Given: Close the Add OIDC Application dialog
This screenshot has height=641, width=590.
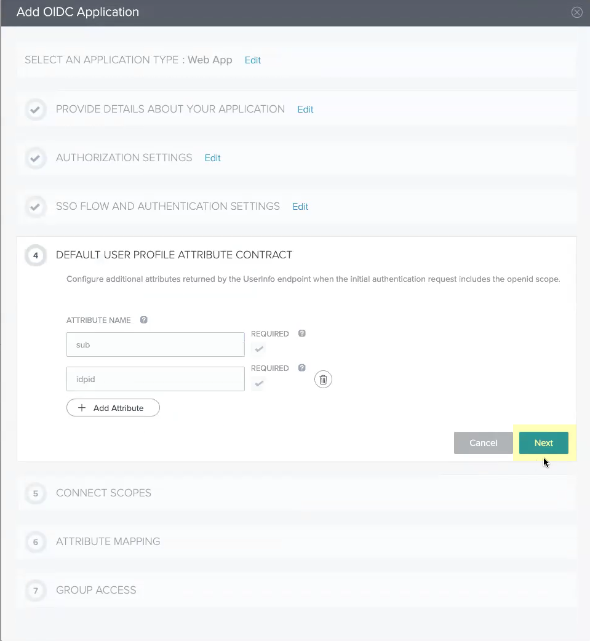Looking at the screenshot, I should (576, 12).
